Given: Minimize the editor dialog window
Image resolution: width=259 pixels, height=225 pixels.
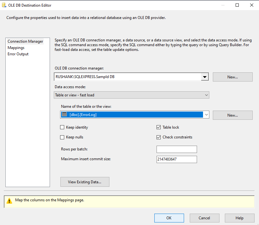Looking at the screenshot, I should tap(223, 5).
